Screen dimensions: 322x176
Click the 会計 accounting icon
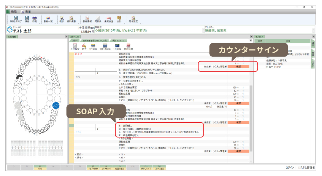pyautogui.click(x=119, y=19)
